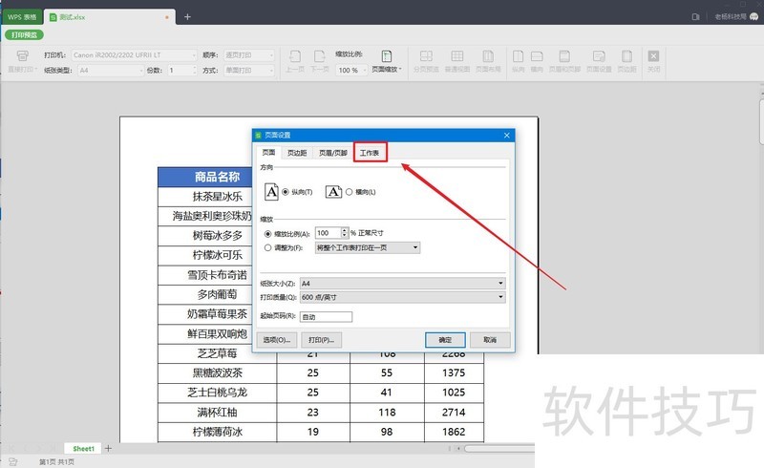
Task: Click the page zoom (页面缩放) icon
Action: 386,61
